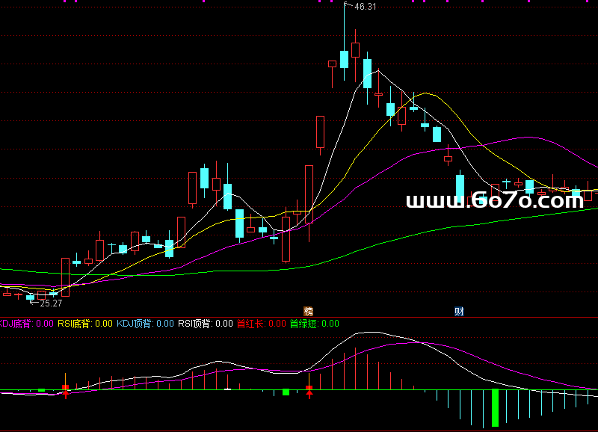Screen dimensions: 598x432
Task: Select the 首绿短 indicator label
Action: [x=314, y=324]
